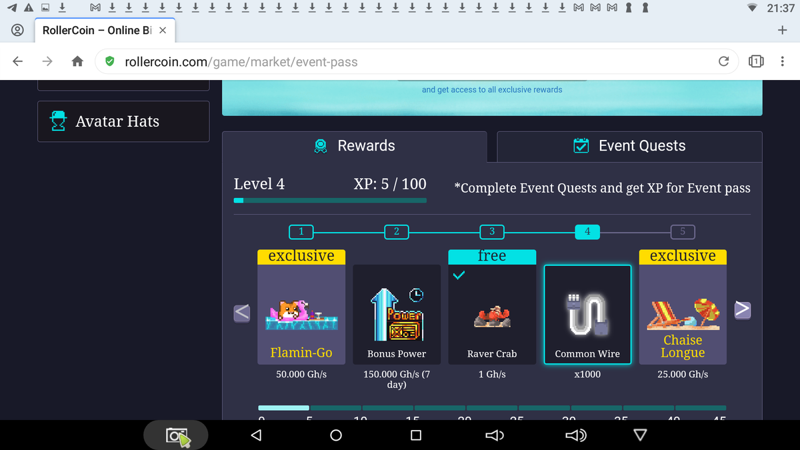The image size is (800, 450).
Task: Click the claimed checkmark on Raver Crab
Action: 458,275
